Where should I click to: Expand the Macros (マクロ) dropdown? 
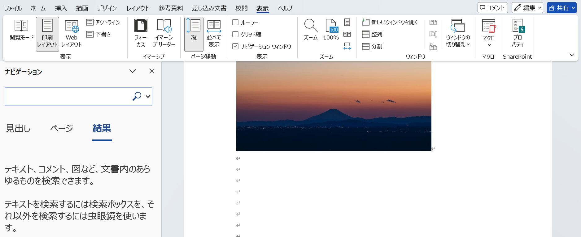pyautogui.click(x=489, y=45)
